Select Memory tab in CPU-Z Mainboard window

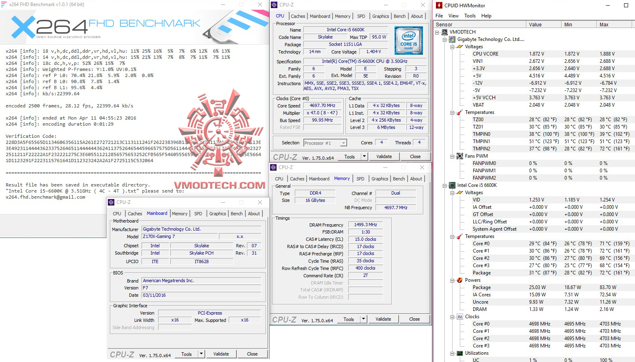(x=180, y=214)
